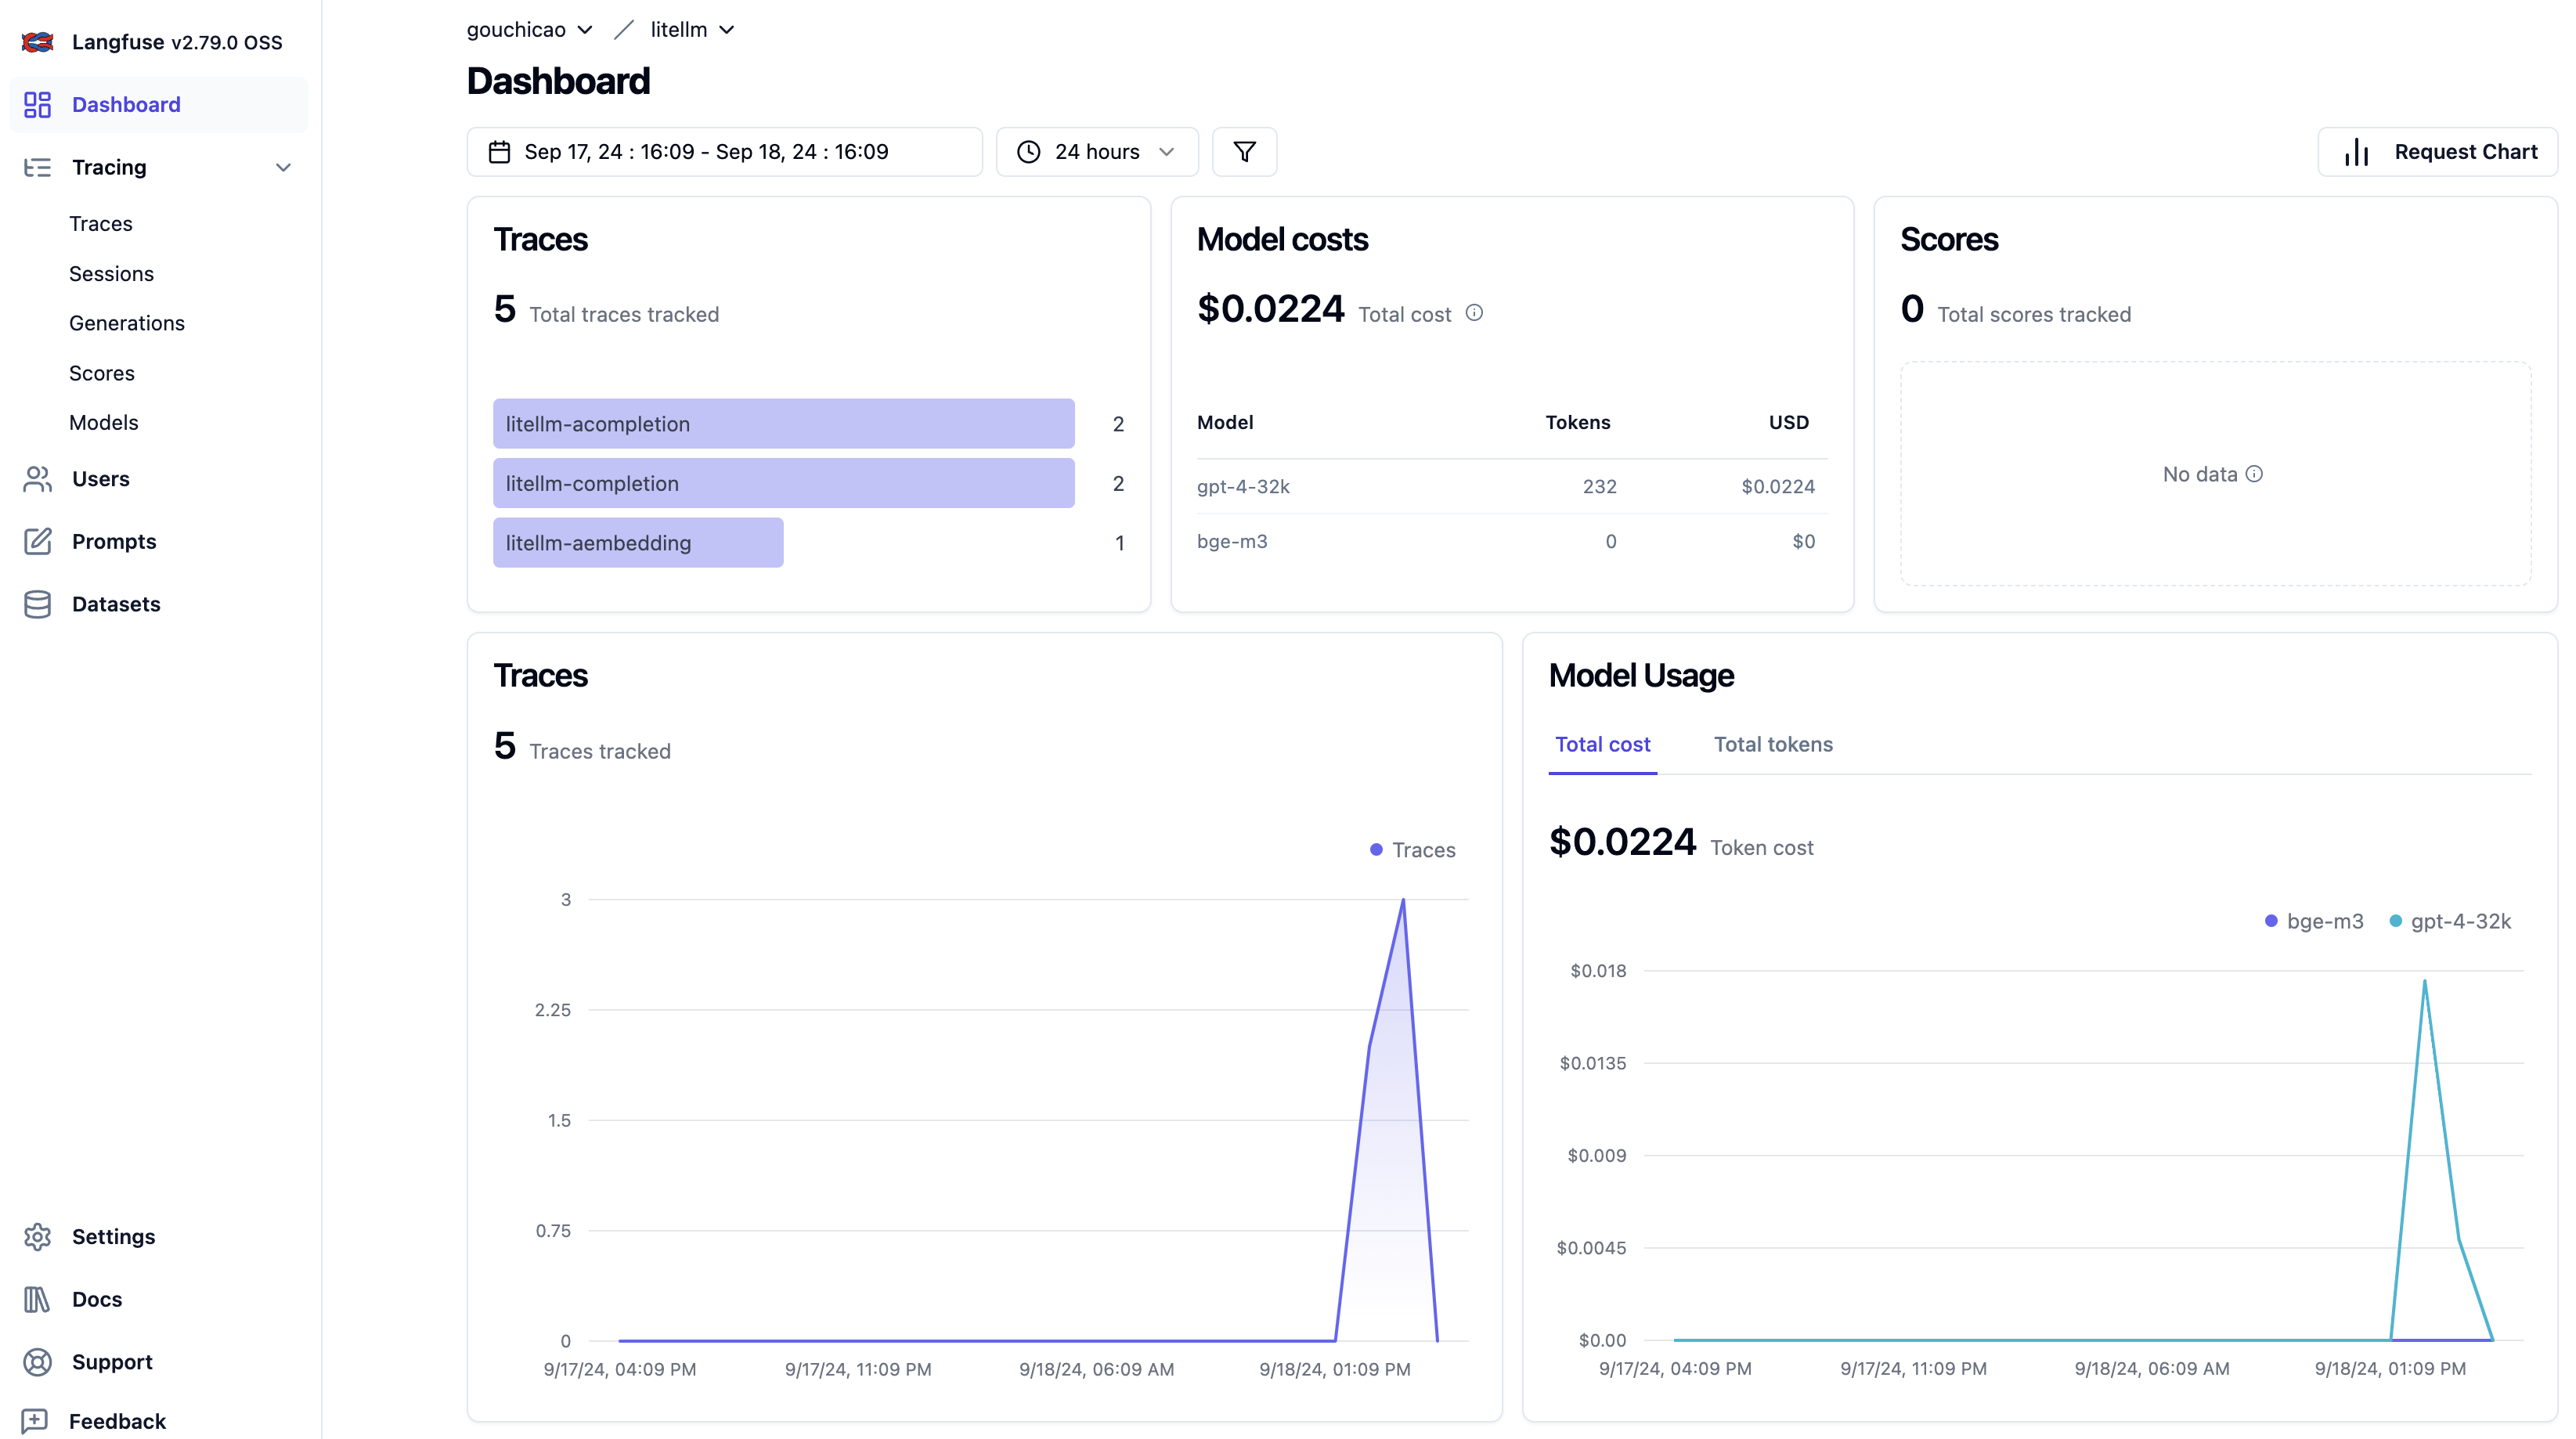Collapse the Tracing menu chevron

283,167
